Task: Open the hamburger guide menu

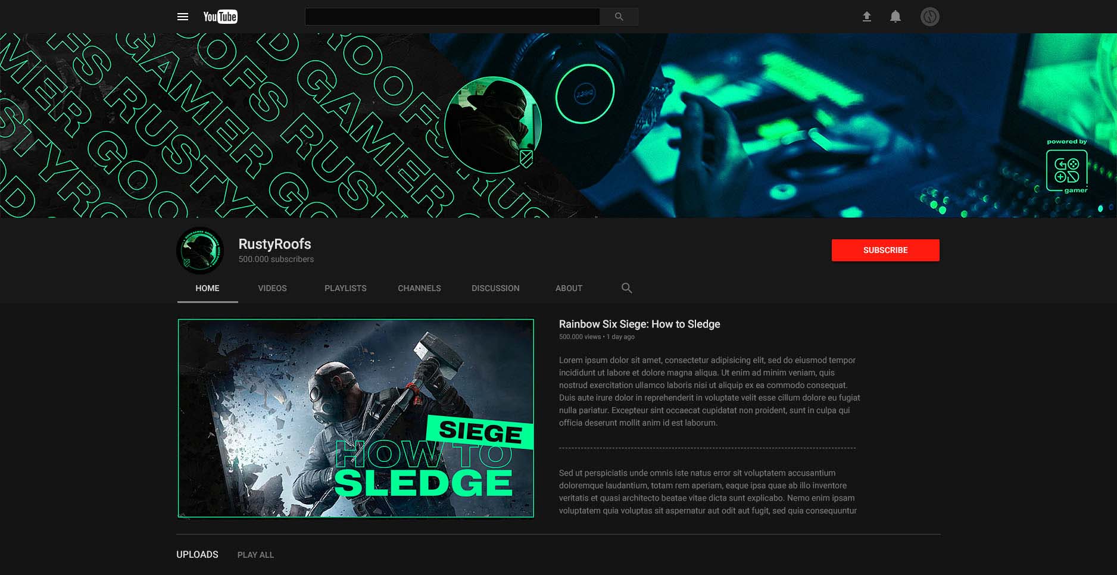Action: (183, 17)
